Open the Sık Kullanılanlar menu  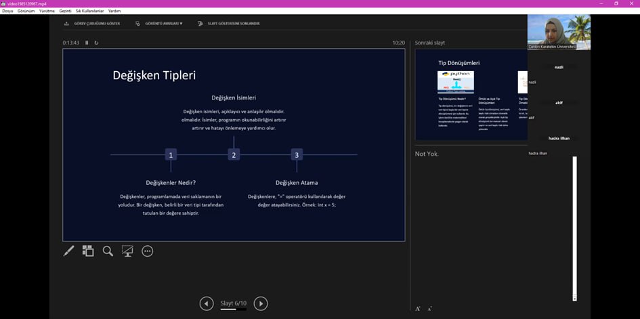pyautogui.click(x=89, y=11)
